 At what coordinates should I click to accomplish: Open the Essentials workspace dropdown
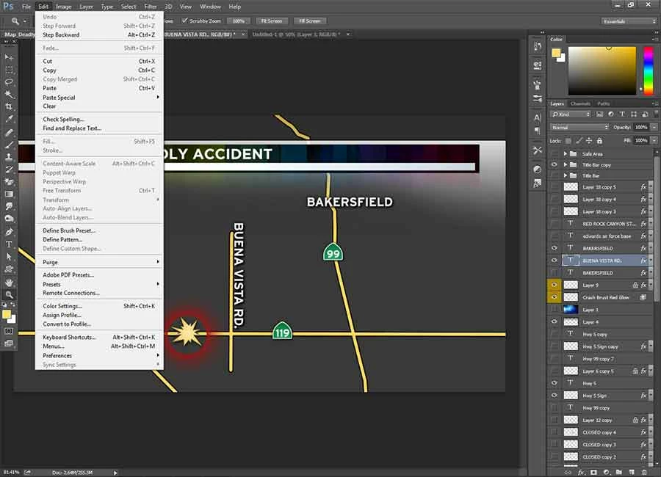click(x=628, y=21)
